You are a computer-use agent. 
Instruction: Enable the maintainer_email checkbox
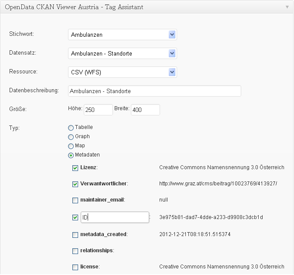click(x=75, y=200)
